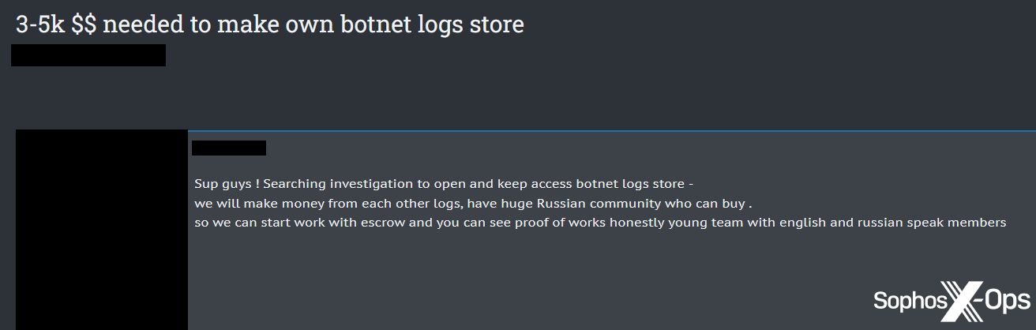
Task: Click the word "Sophos" in the logo
Action: tap(909, 302)
